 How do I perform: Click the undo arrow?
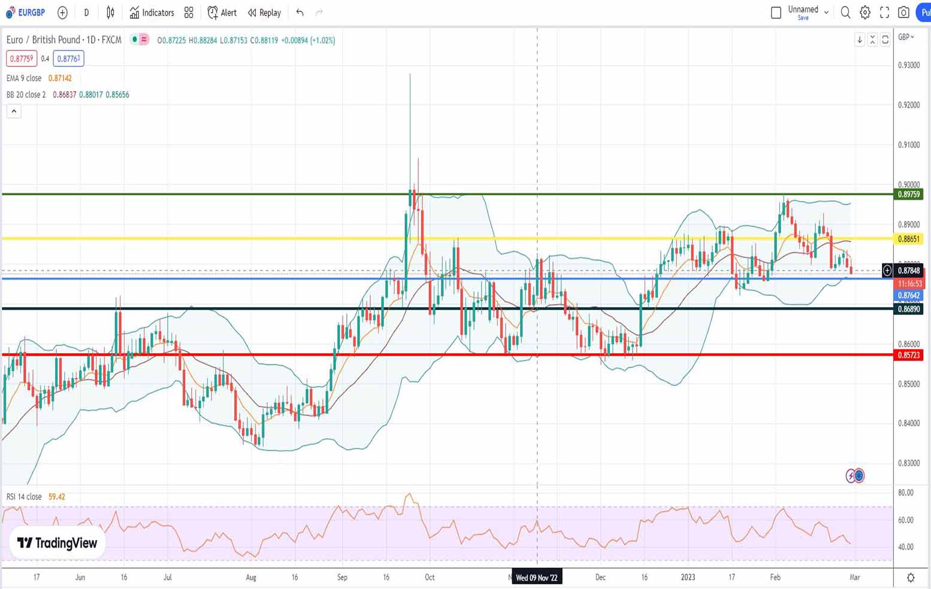coord(300,13)
